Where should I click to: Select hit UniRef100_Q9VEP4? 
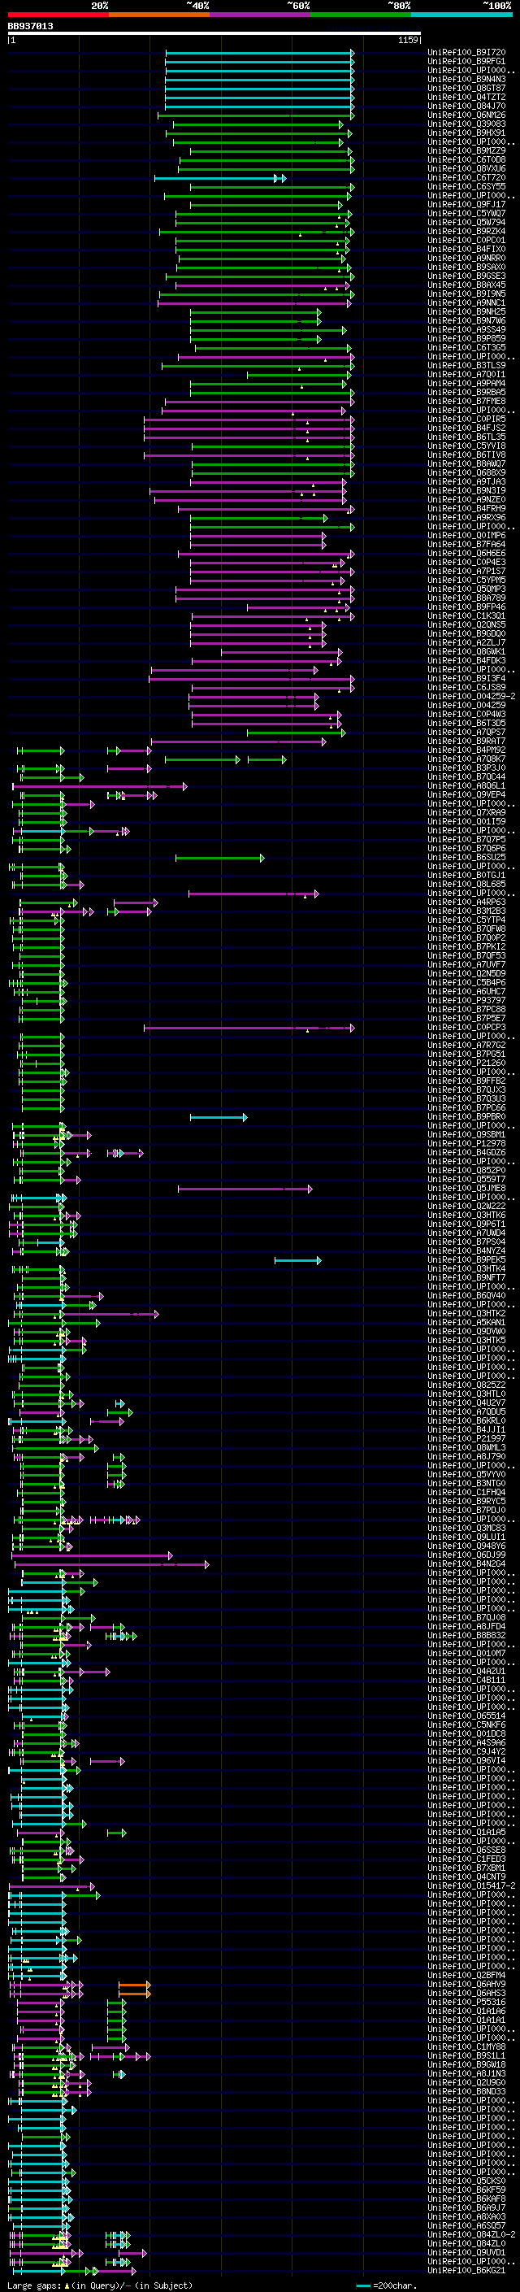(466, 794)
